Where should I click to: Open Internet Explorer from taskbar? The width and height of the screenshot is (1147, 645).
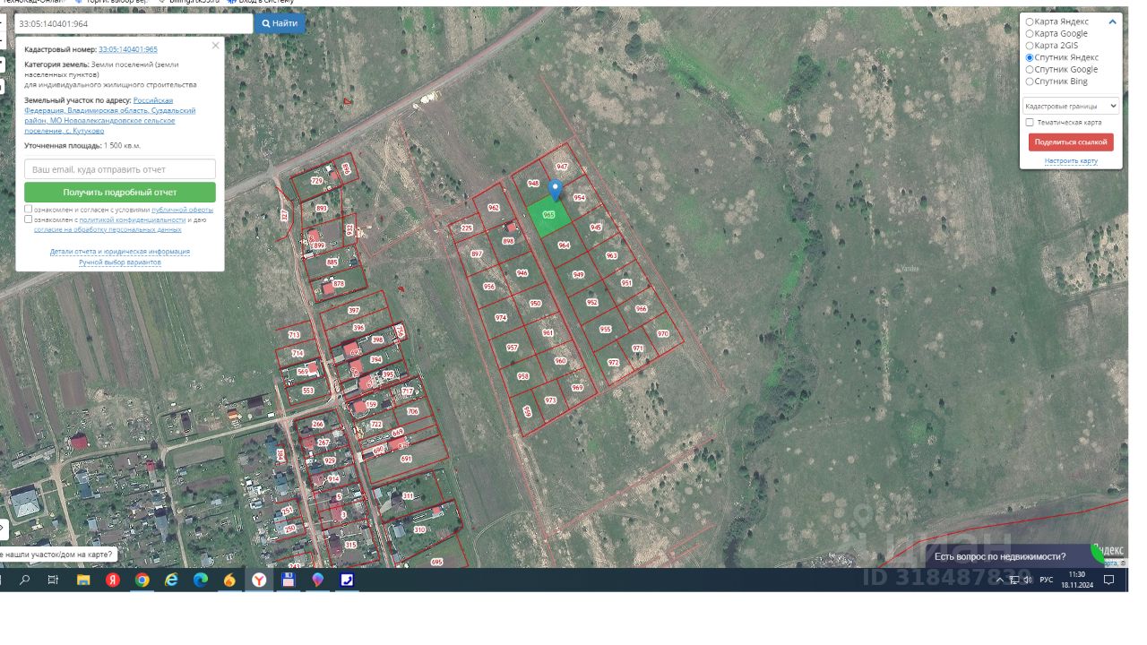171,580
